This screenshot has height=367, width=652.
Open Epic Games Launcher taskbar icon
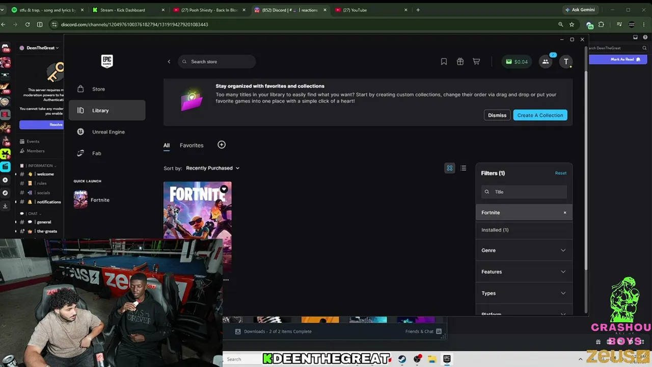tap(447, 359)
